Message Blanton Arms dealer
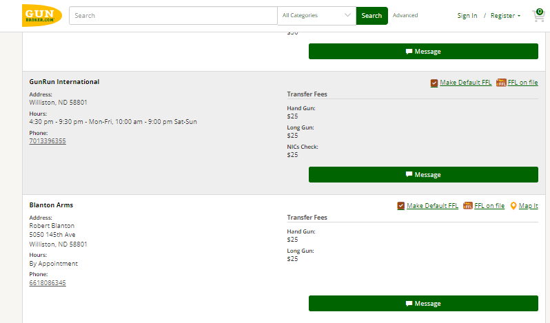 [x=423, y=304]
